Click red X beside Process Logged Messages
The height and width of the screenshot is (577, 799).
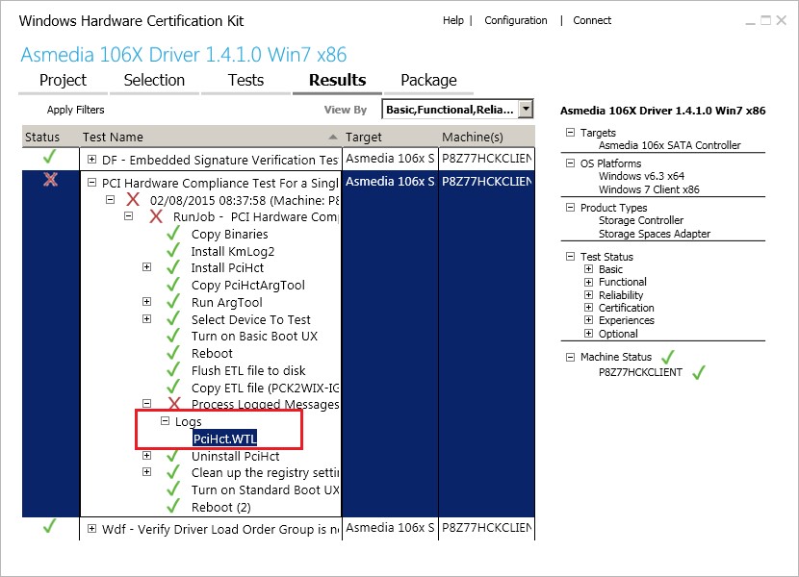pos(174,403)
